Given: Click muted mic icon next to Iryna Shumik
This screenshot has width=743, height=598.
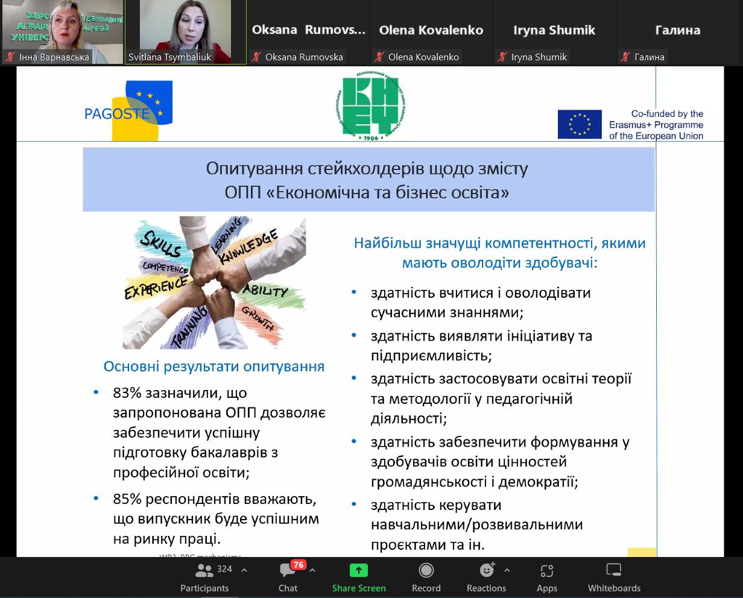Looking at the screenshot, I should click(502, 57).
